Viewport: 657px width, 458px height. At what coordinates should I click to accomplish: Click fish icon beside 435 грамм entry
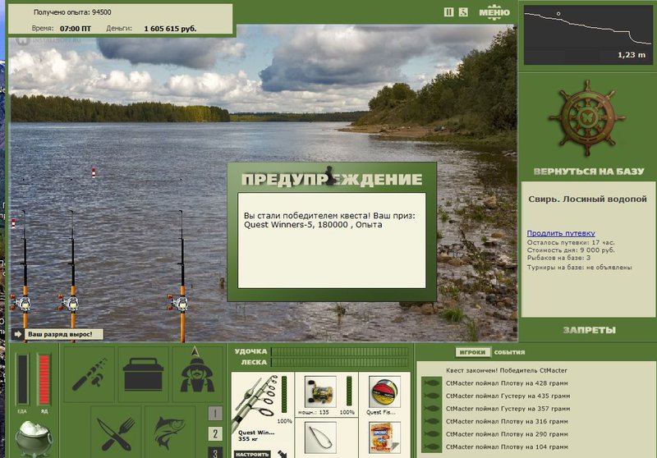click(432, 396)
